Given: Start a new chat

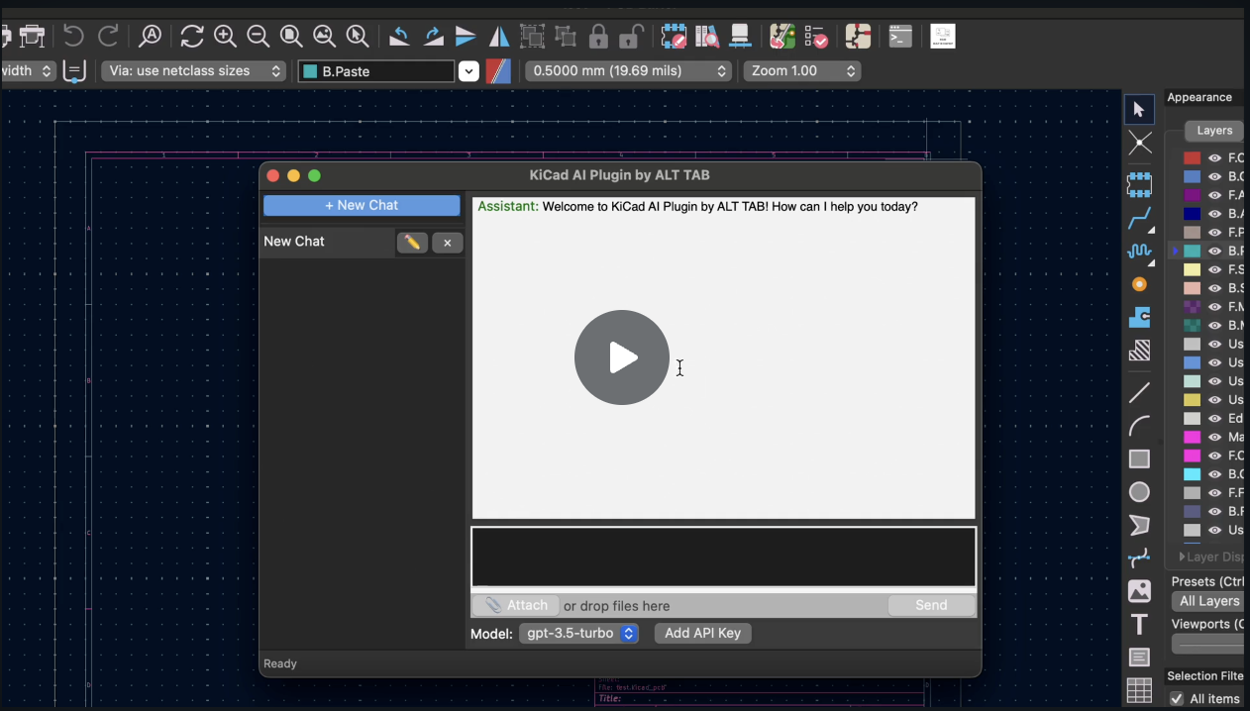Looking at the screenshot, I should (x=362, y=205).
